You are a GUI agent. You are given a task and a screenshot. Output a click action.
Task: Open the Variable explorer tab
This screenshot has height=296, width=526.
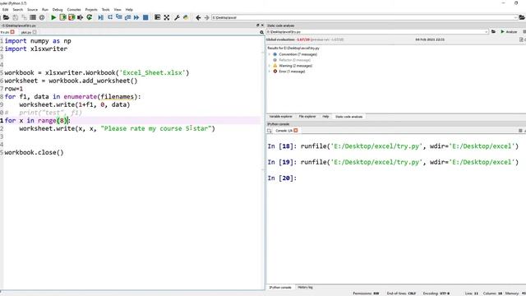[281, 117]
